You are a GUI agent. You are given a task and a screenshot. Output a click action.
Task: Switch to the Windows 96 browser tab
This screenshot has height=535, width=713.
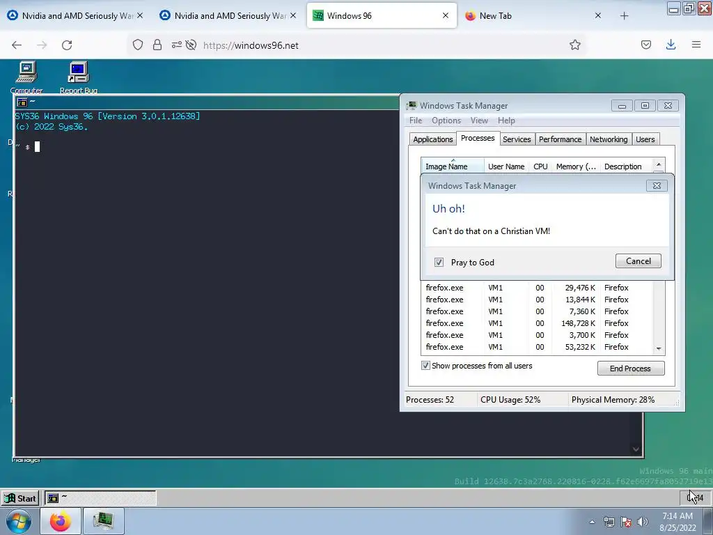coord(382,16)
